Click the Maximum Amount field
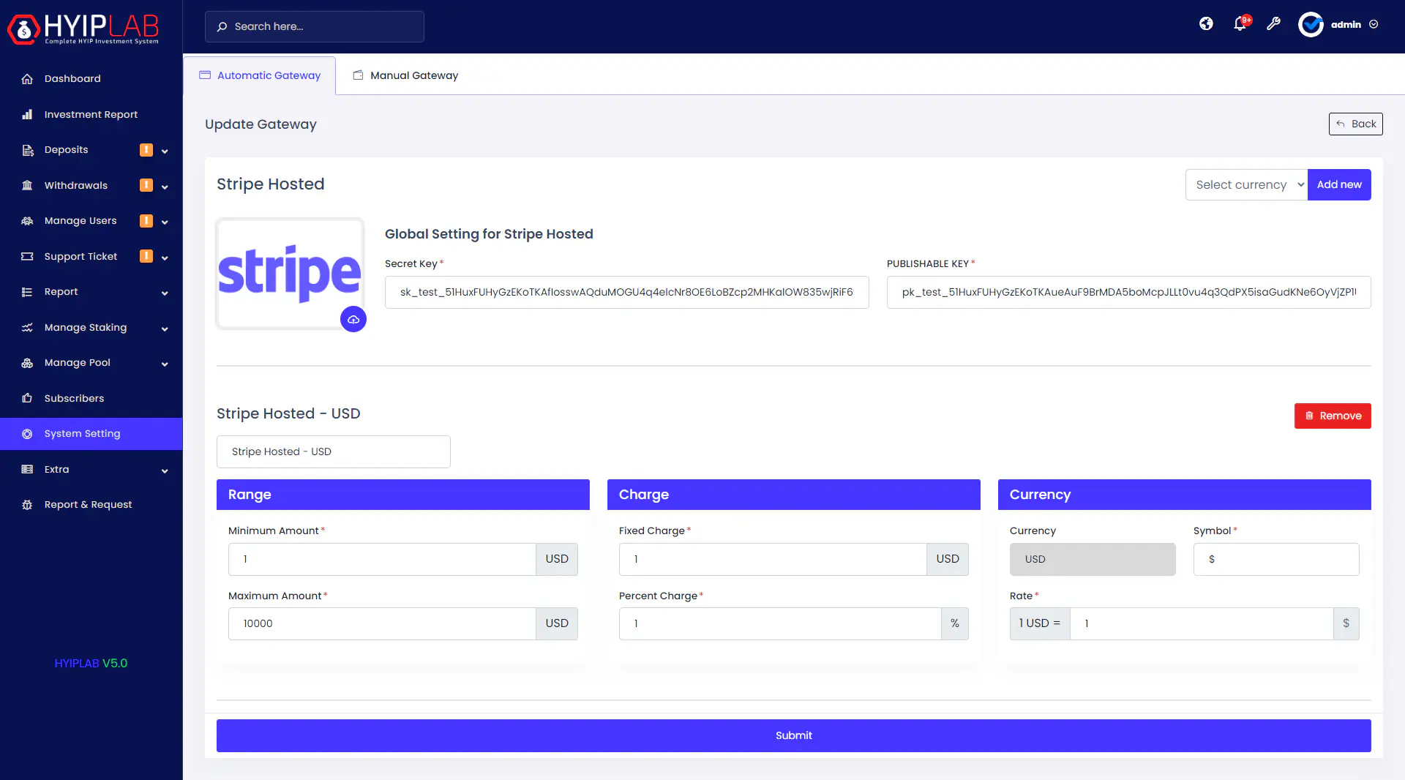 click(382, 623)
